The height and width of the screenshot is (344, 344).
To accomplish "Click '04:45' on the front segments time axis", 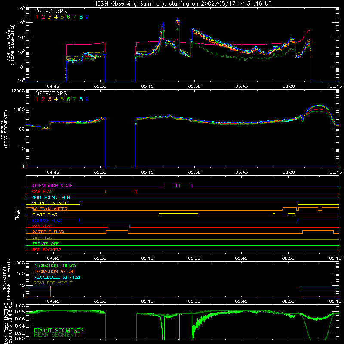I will 53,86.
